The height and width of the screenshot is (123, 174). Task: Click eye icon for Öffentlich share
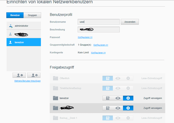click(118, 78)
